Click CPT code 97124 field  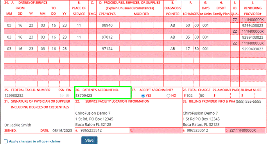pyautogui.click(x=108, y=49)
